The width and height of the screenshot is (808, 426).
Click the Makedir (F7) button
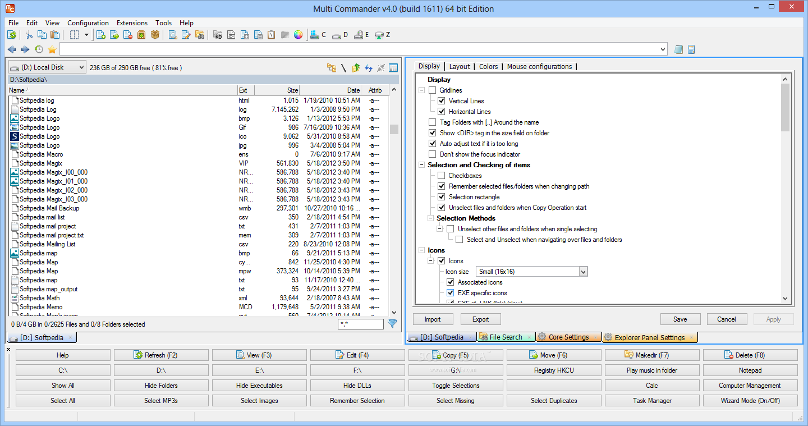(x=652, y=355)
